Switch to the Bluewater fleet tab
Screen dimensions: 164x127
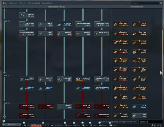(34, 3)
